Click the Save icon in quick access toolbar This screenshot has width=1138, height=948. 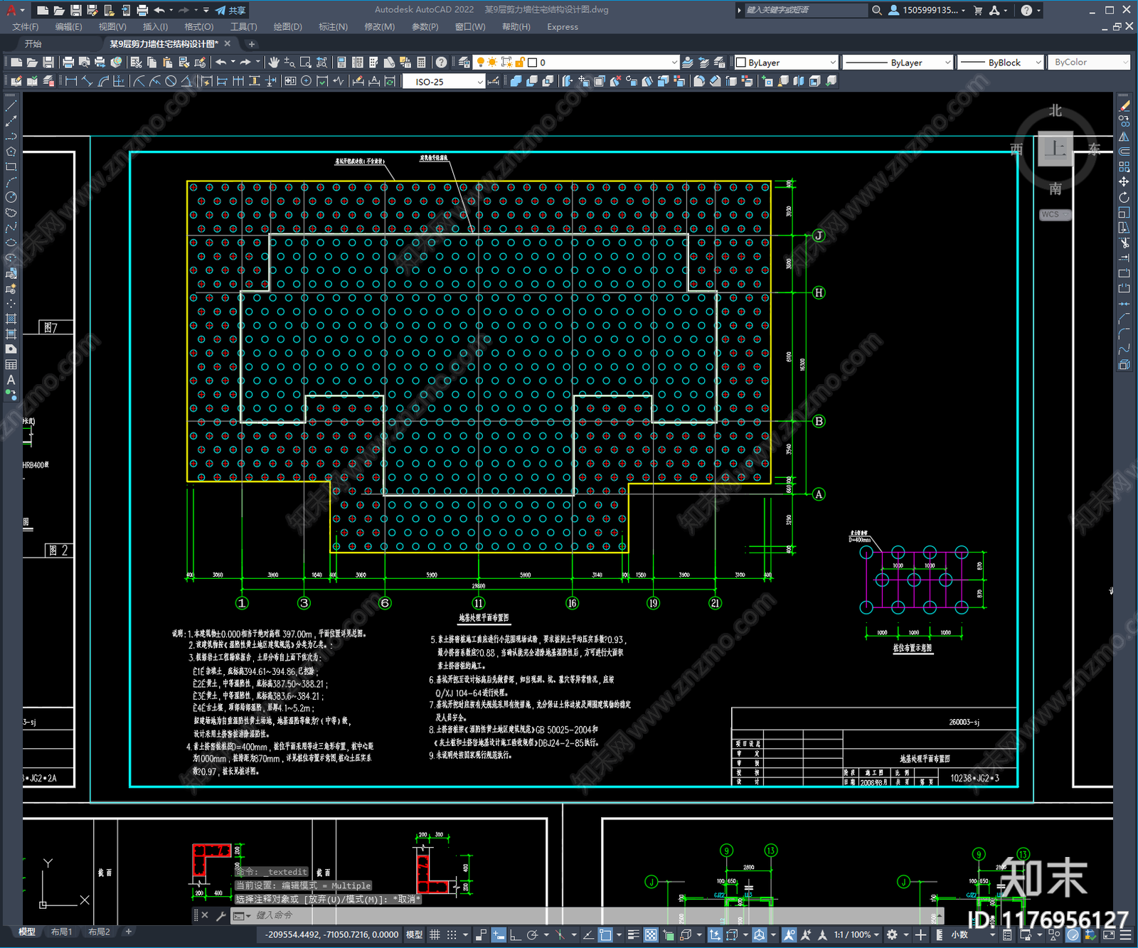coord(75,10)
